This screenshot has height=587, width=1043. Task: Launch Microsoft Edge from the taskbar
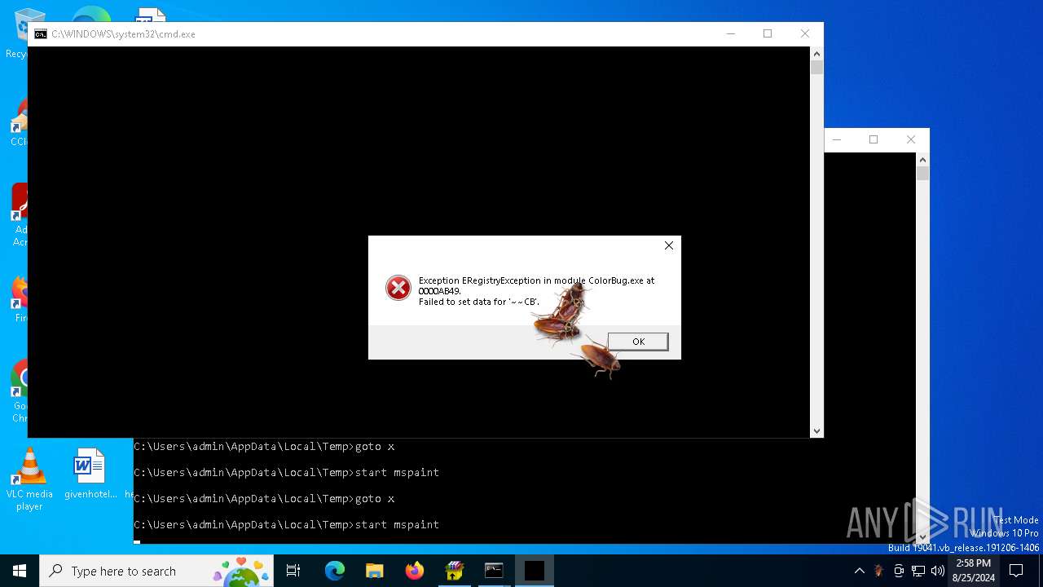(x=335, y=571)
